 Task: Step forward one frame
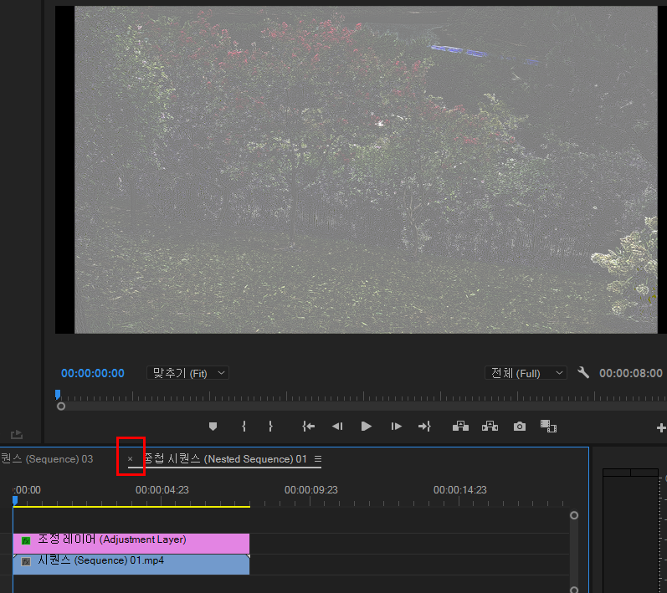(396, 426)
